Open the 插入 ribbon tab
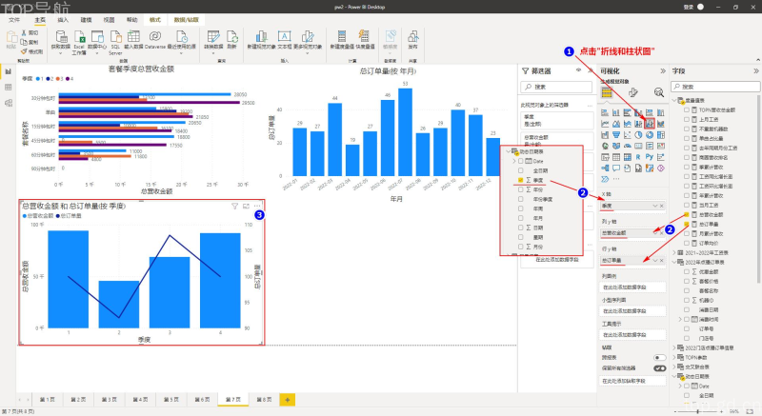 coord(63,20)
